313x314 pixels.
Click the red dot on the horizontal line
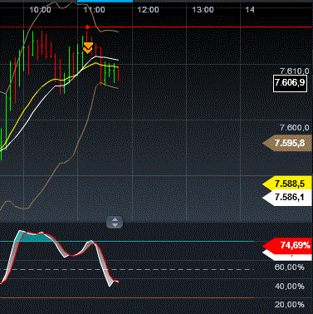87,27
